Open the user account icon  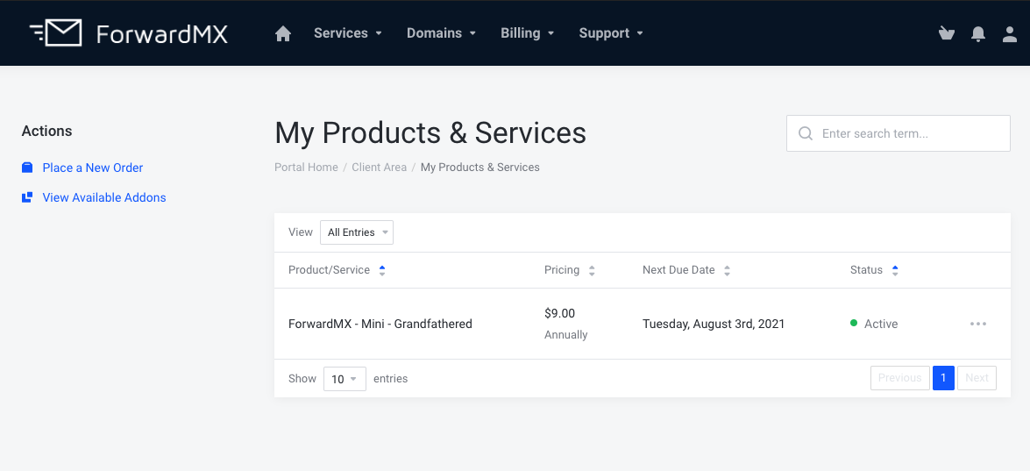point(1010,33)
